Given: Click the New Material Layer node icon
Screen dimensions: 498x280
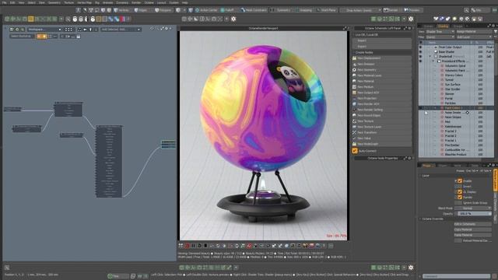Looking at the screenshot, I should click(x=355, y=75).
